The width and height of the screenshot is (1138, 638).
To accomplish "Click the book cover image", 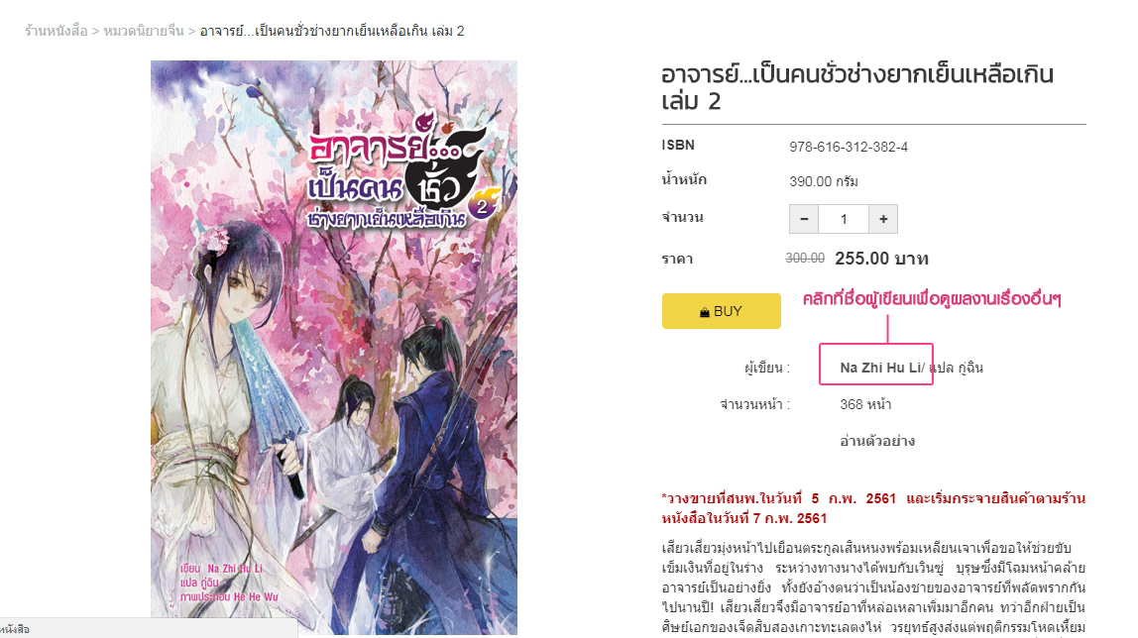I will 334,348.
